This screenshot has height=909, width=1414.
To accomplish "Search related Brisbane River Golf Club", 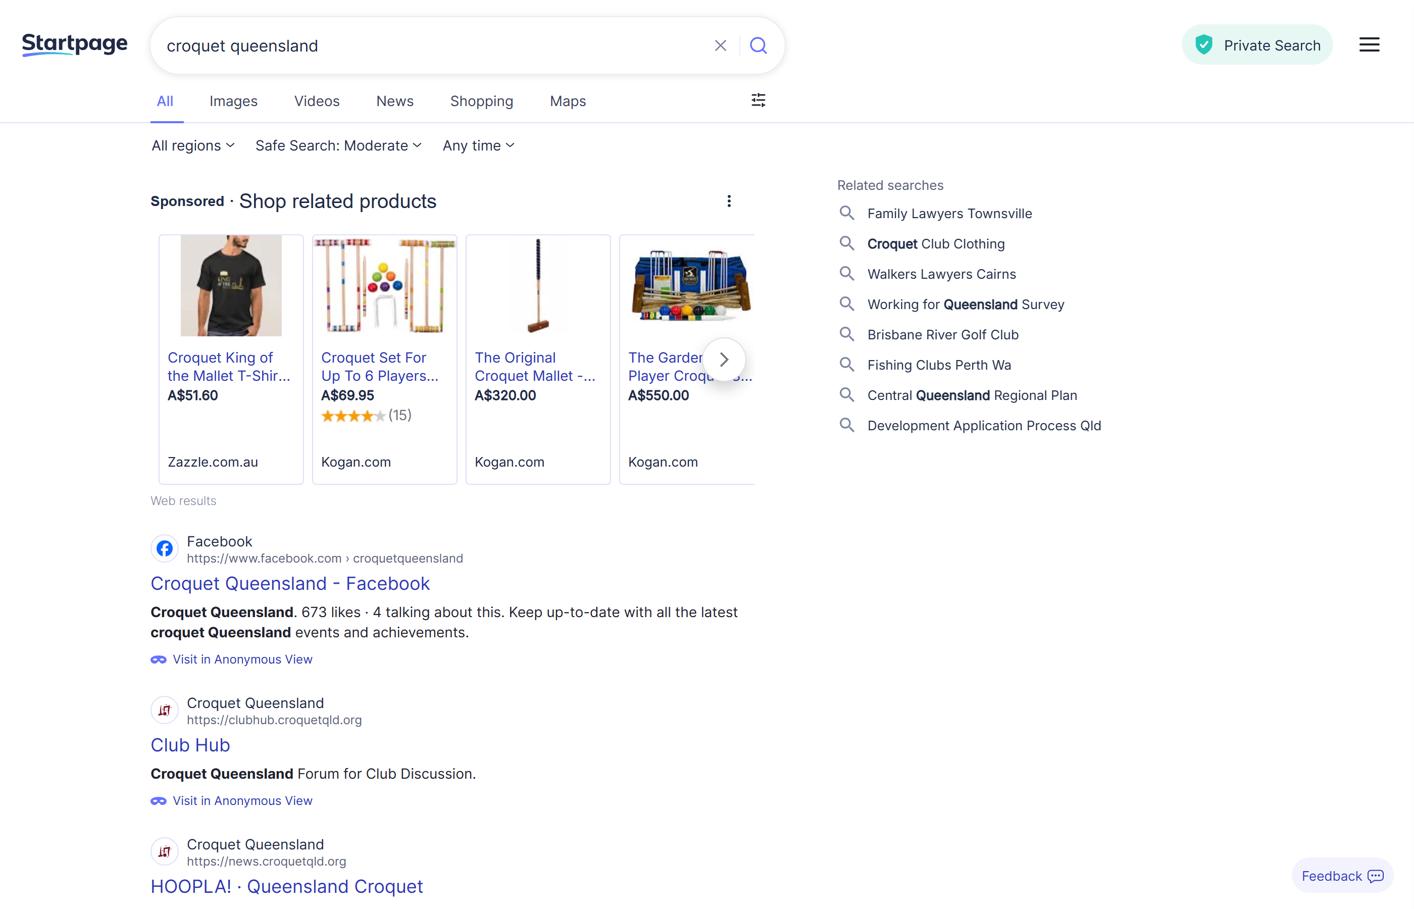I will [943, 335].
